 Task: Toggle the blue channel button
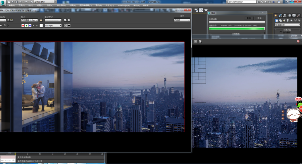(30, 25)
